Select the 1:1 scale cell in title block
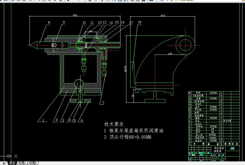 tap(223, 158)
